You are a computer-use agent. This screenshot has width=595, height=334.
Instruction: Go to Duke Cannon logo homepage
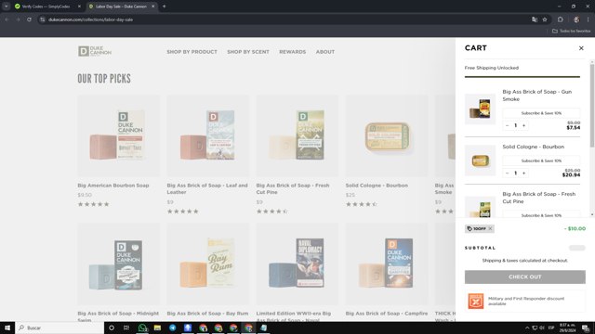coord(95,51)
